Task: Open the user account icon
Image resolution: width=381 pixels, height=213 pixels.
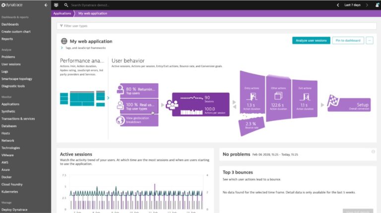Action: [377, 5]
